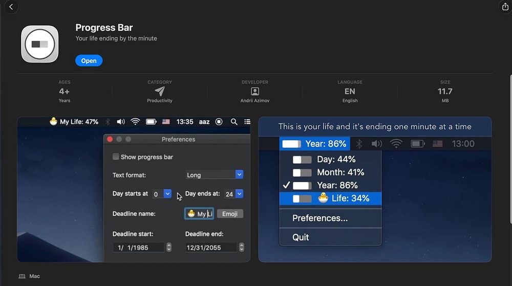This screenshot has width=512, height=286.
Task: Click the Deadline end date stepper
Action: pos(241,247)
